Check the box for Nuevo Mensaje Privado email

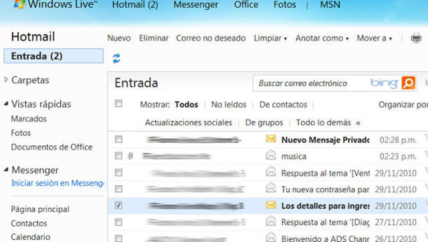[x=118, y=139]
